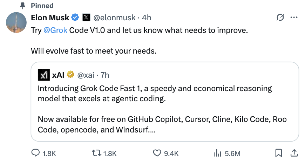Click the xAI logo avatar
This screenshot has height=164, width=305.
(43, 75)
